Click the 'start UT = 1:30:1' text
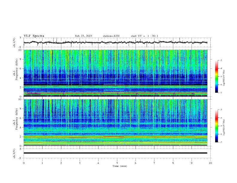 click(x=145, y=36)
